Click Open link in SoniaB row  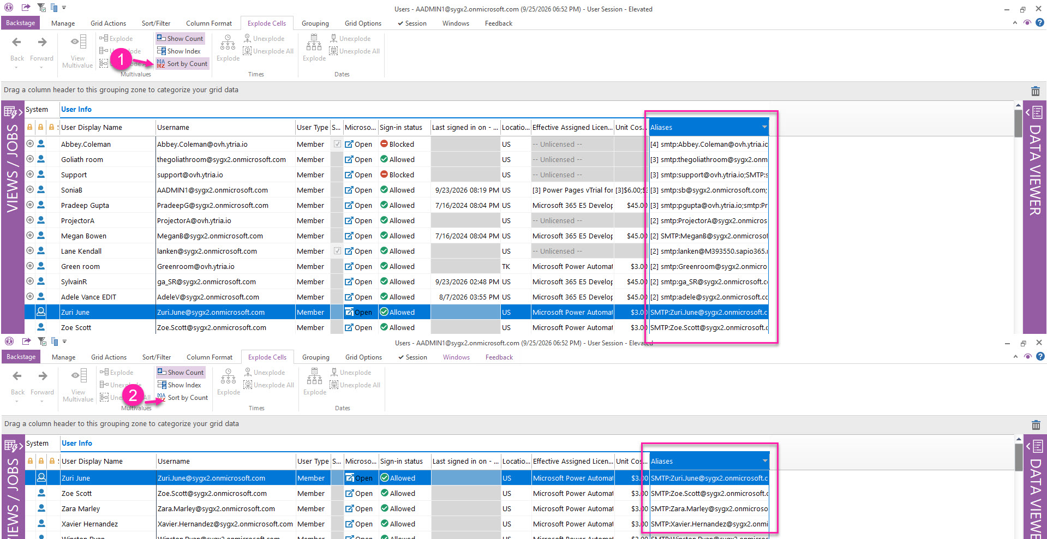358,190
